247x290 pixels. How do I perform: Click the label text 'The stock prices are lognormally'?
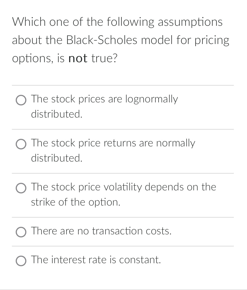(105, 99)
